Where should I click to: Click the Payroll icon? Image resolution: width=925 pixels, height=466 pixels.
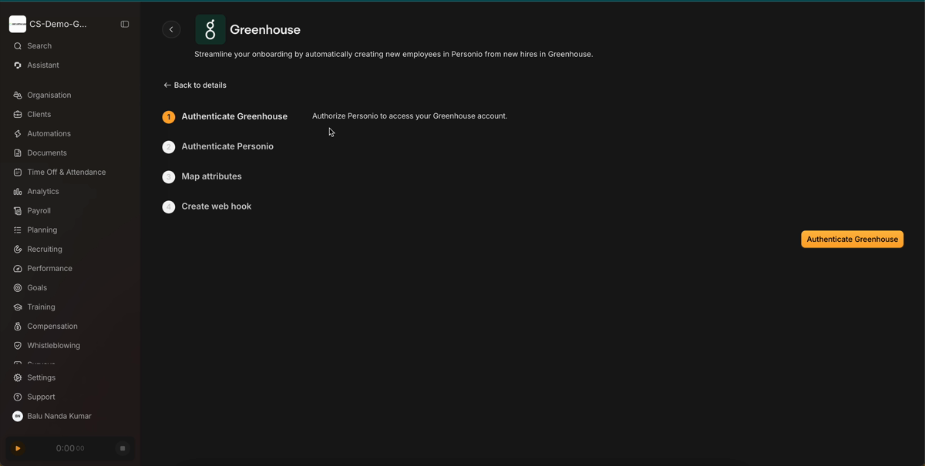pos(18,211)
